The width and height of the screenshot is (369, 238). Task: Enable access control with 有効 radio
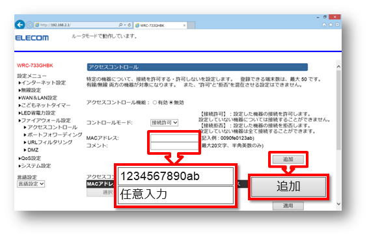click(x=155, y=103)
